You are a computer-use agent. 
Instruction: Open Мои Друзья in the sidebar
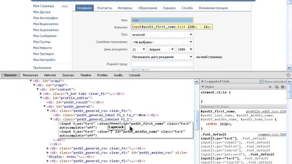click(x=42, y=12)
